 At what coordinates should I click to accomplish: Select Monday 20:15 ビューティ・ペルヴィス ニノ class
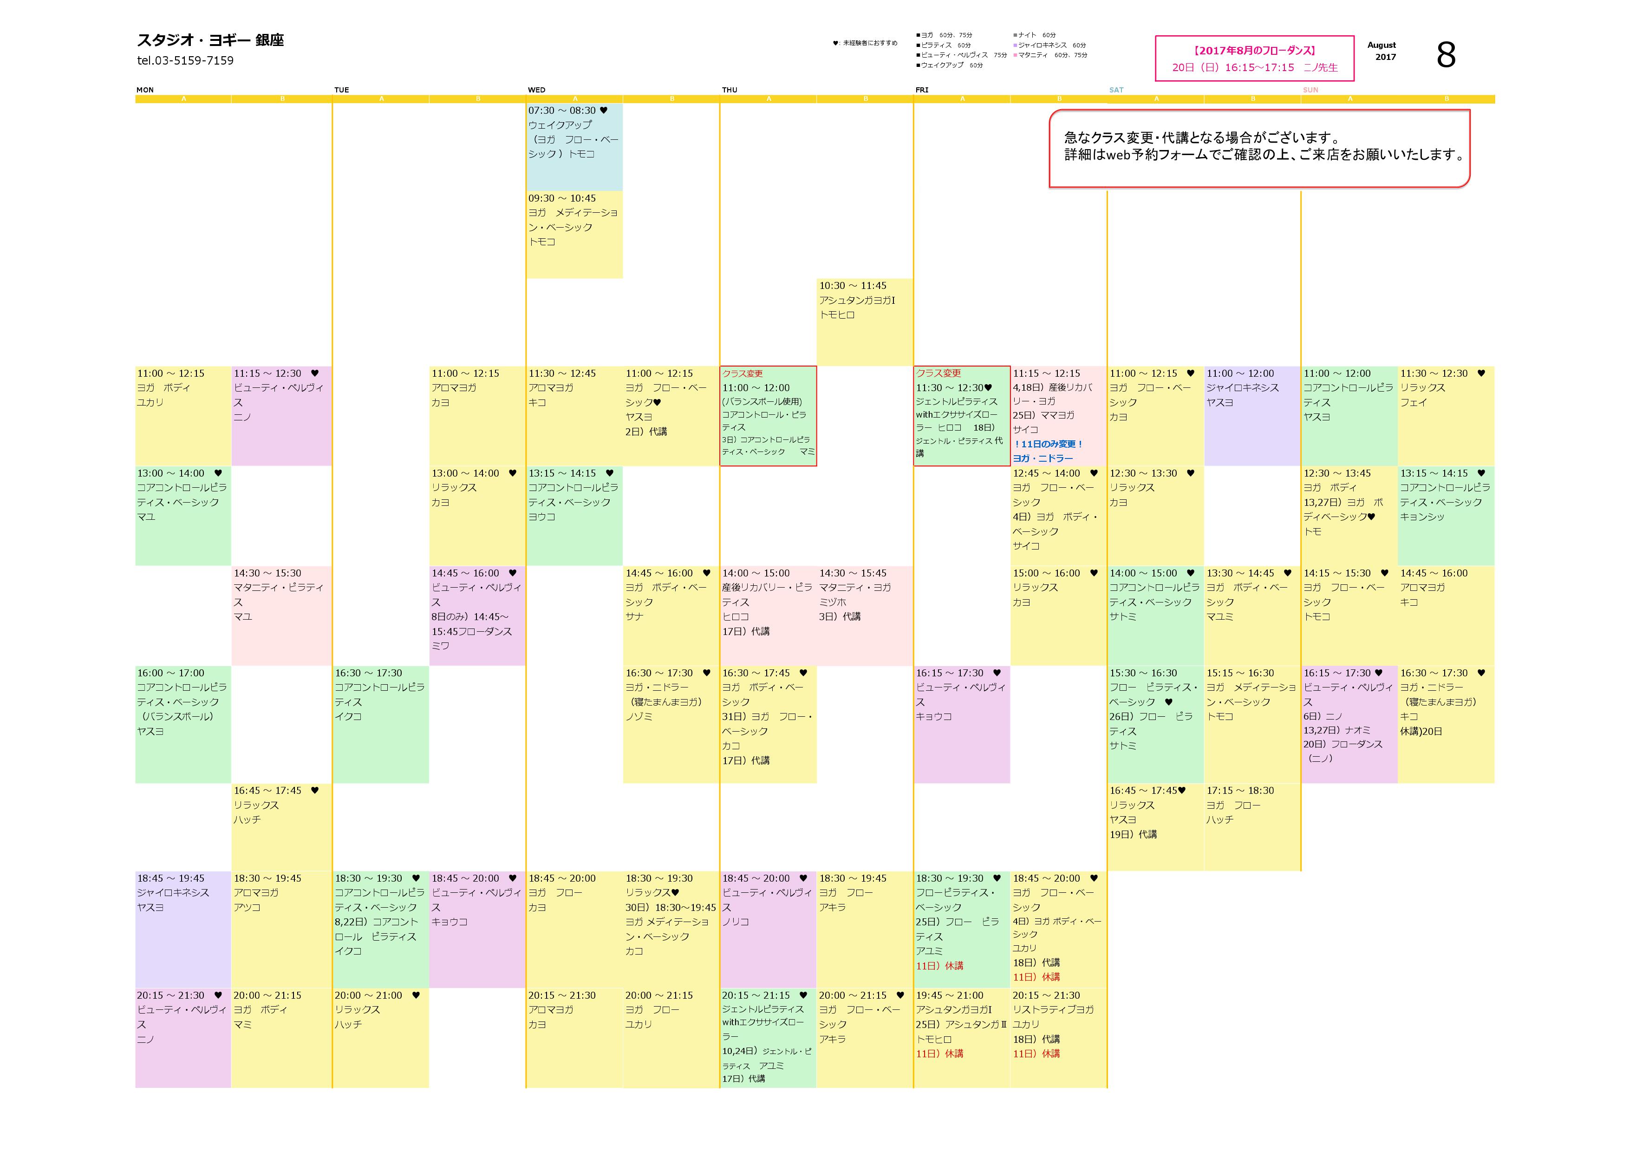pyautogui.click(x=183, y=1039)
